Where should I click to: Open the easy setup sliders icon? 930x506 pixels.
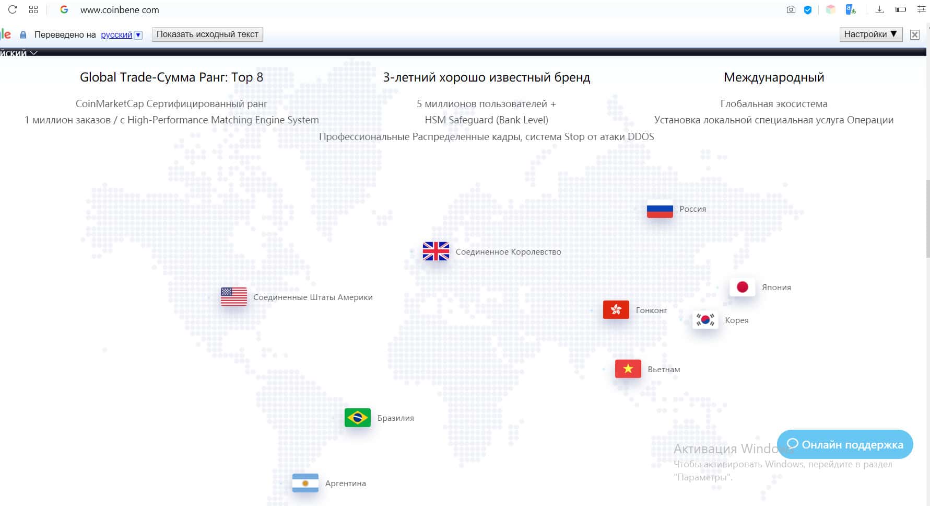[x=921, y=9]
